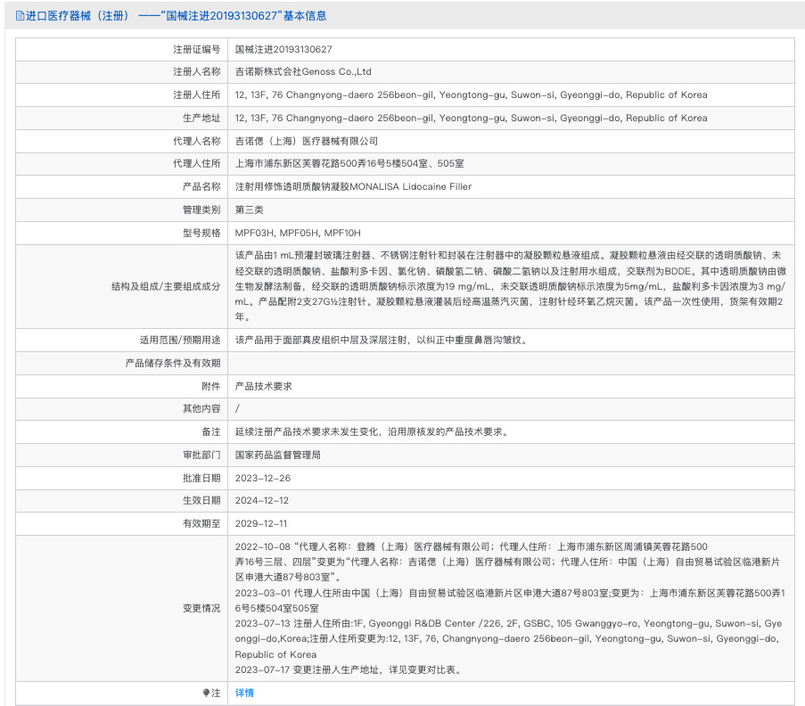Viewport: 805px width, 706px height.
Task: Click the 变更情况 row label
Action: tap(201, 608)
